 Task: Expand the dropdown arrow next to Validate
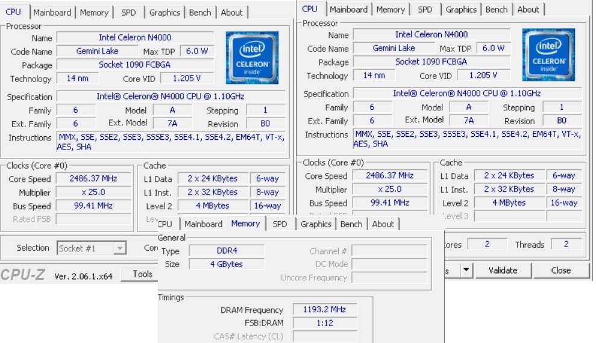[x=466, y=270]
